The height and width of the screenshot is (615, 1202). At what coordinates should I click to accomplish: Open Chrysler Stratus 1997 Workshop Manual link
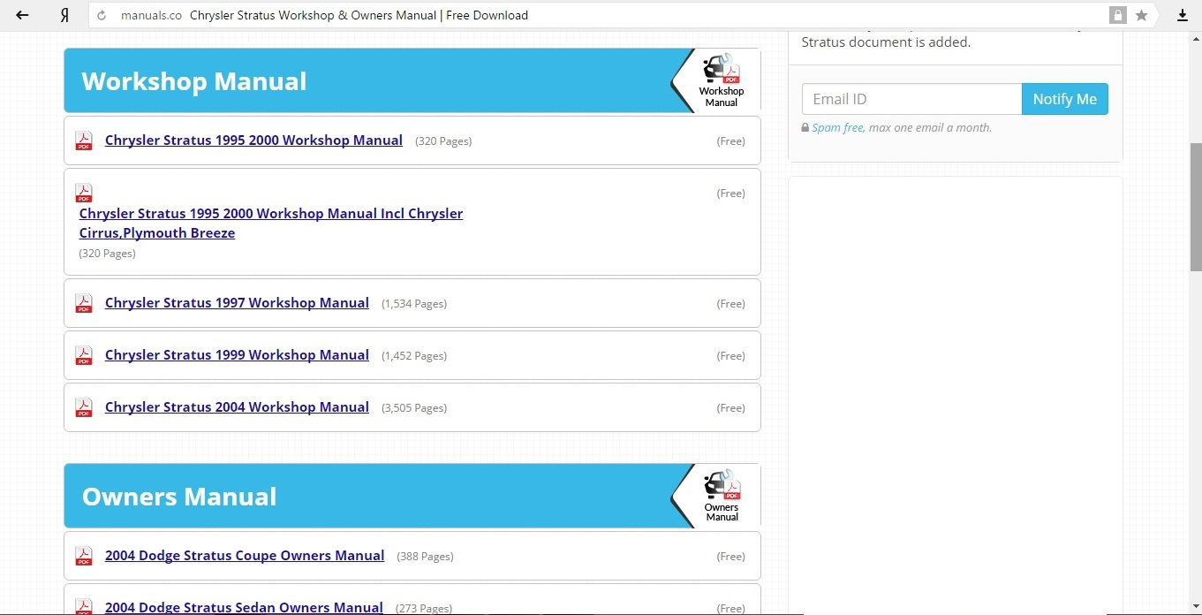tap(237, 302)
